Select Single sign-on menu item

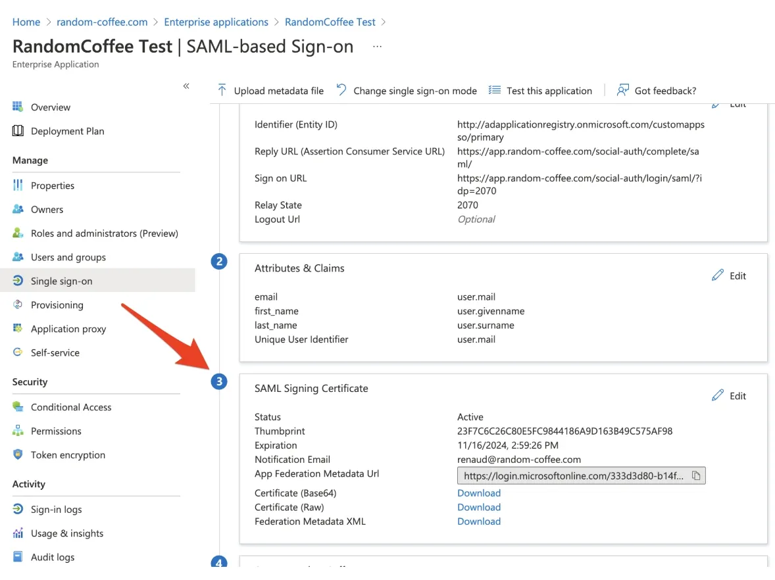pyautogui.click(x=98, y=281)
